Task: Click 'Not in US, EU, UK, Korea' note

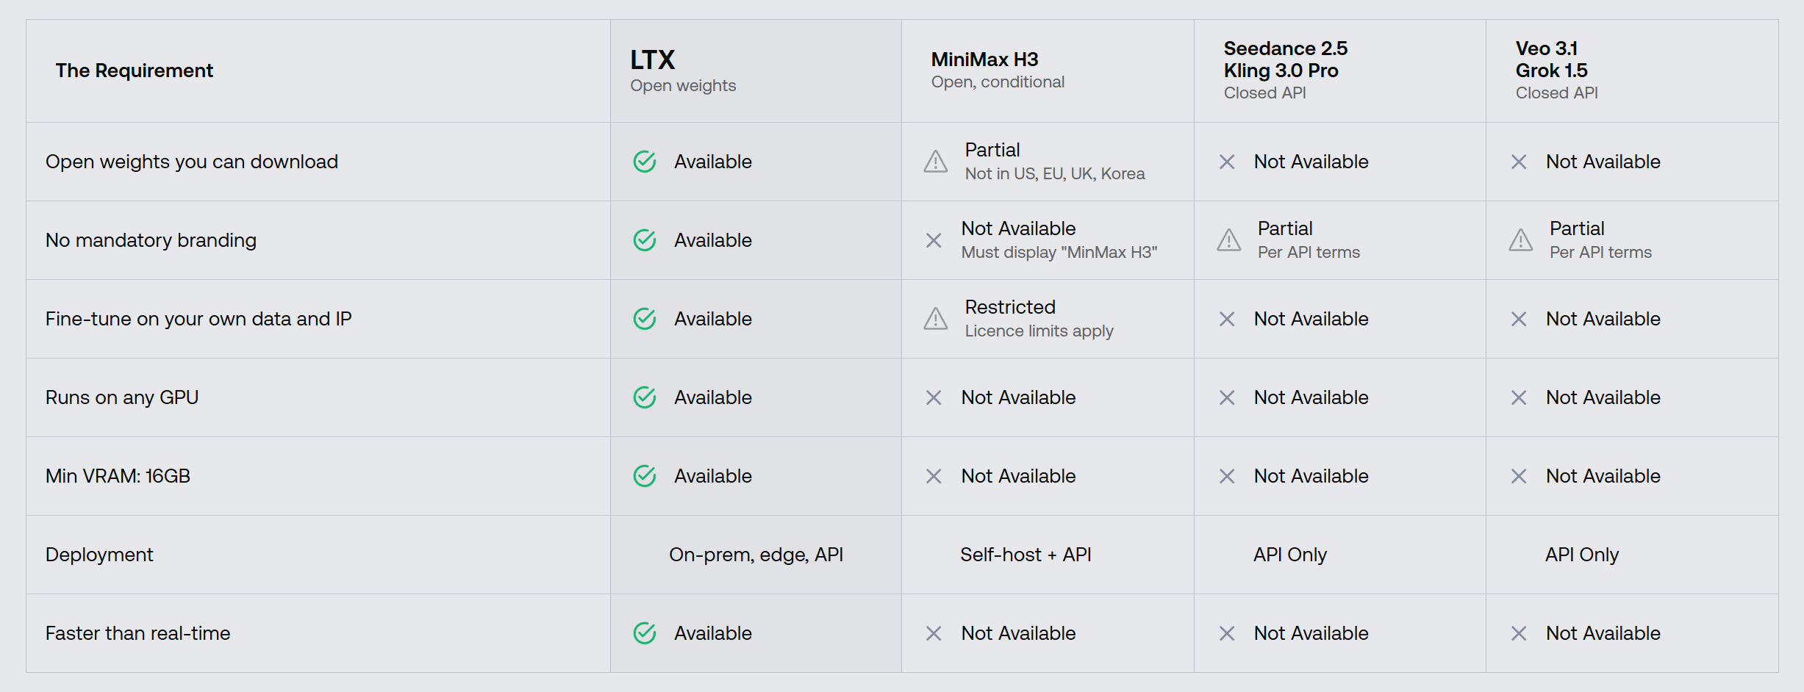Action: click(x=1055, y=174)
